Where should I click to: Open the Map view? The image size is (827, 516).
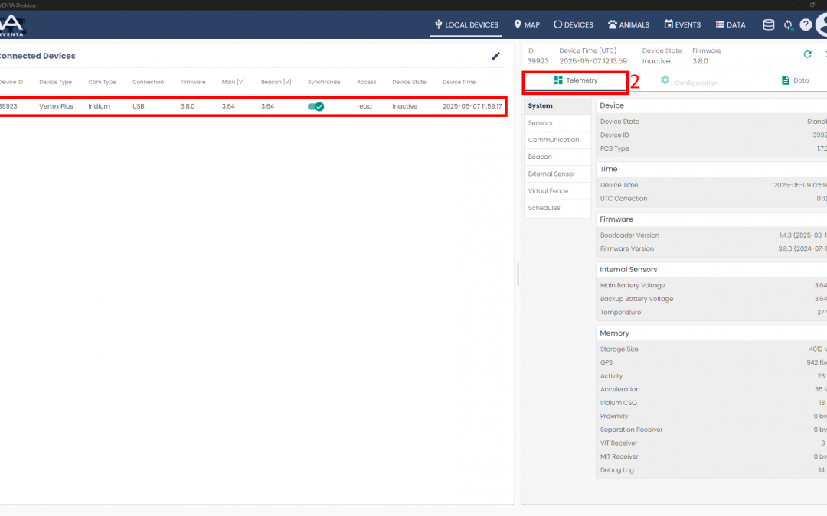pos(527,24)
